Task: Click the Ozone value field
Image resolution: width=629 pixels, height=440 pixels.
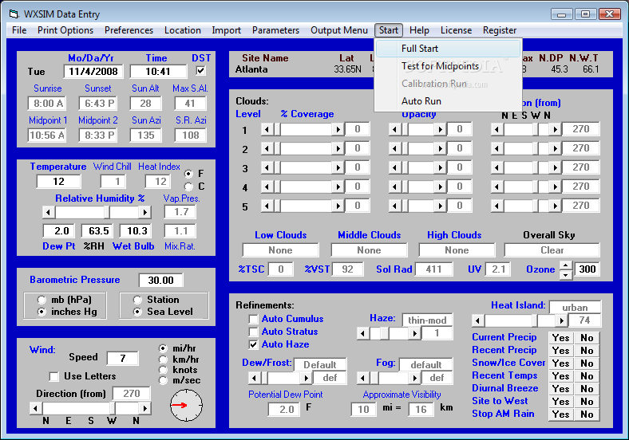Action: click(587, 269)
